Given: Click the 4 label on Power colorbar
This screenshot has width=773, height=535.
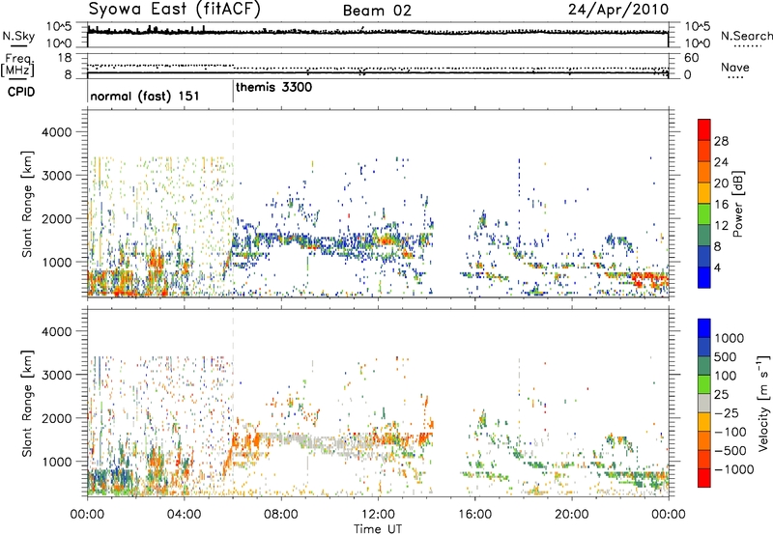Looking at the screenshot, I should (717, 267).
